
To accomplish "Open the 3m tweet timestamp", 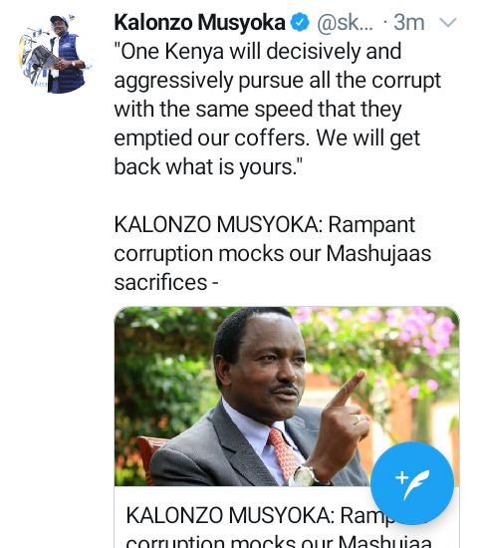I will 409,23.
